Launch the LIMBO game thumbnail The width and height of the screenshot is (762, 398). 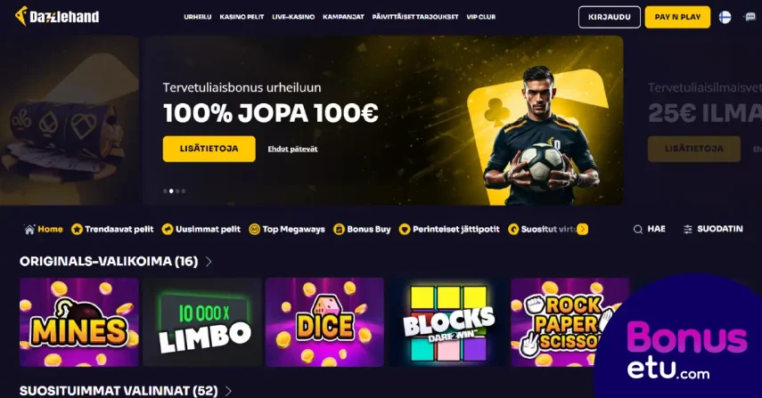[x=201, y=322]
